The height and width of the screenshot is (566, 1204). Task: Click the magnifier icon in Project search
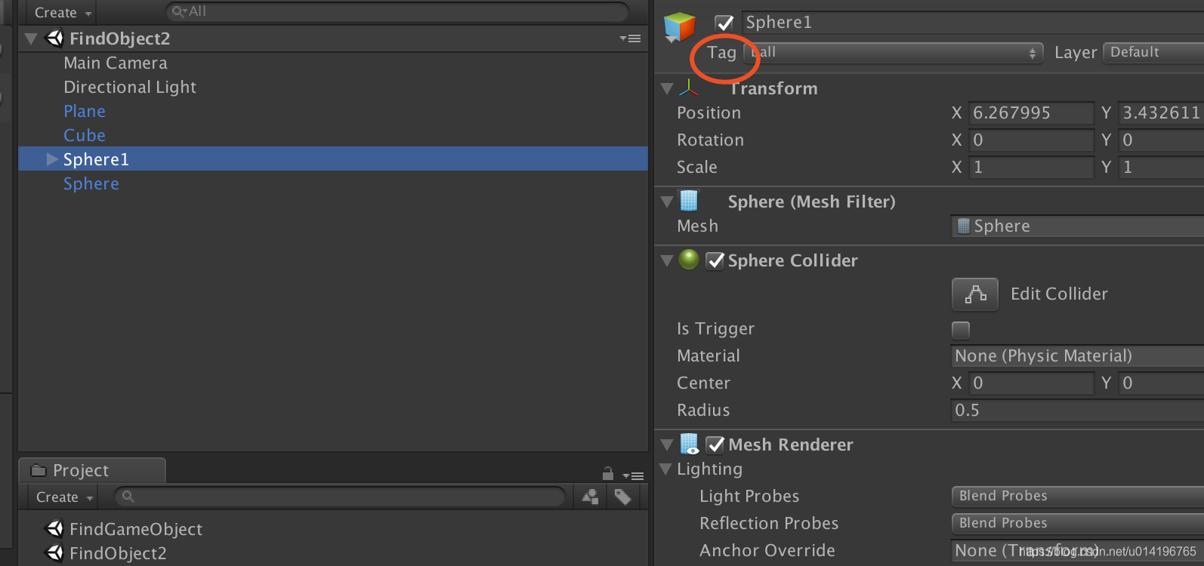point(128,496)
